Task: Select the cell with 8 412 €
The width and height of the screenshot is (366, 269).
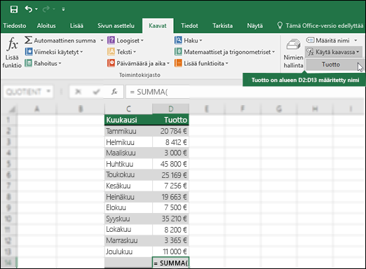Action: coord(170,142)
